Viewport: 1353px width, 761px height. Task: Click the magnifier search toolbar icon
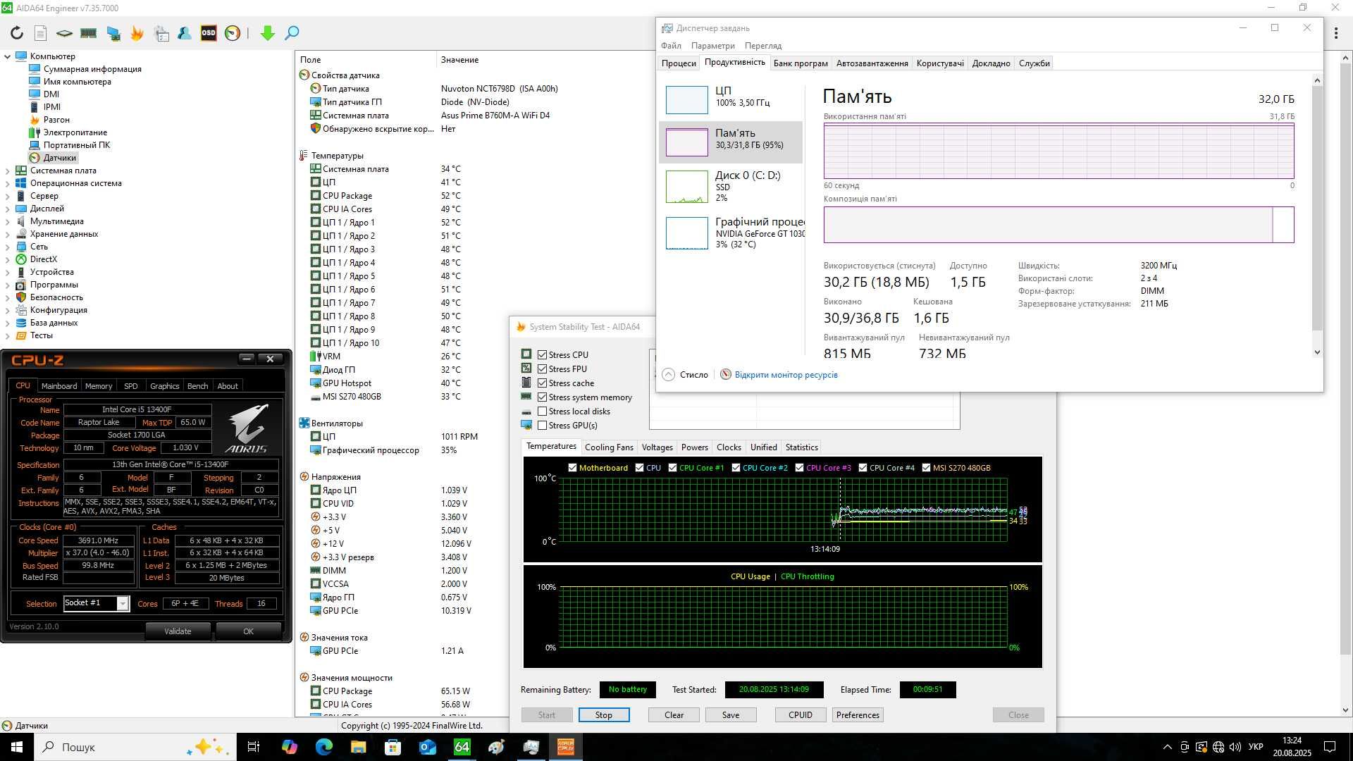pos(292,33)
